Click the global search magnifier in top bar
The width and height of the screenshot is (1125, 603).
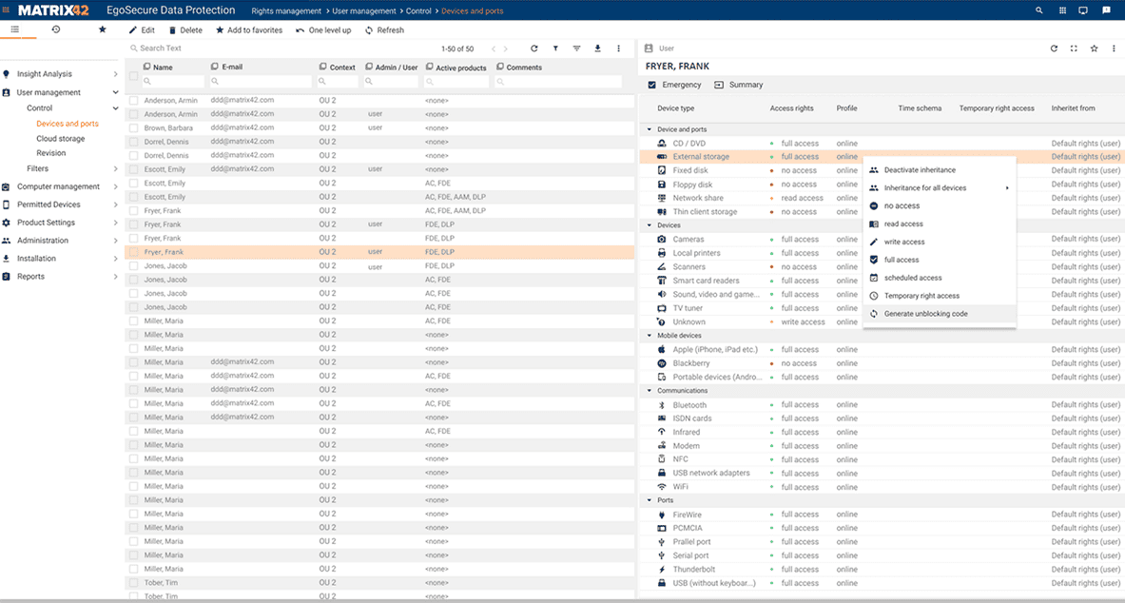pyautogui.click(x=1039, y=10)
